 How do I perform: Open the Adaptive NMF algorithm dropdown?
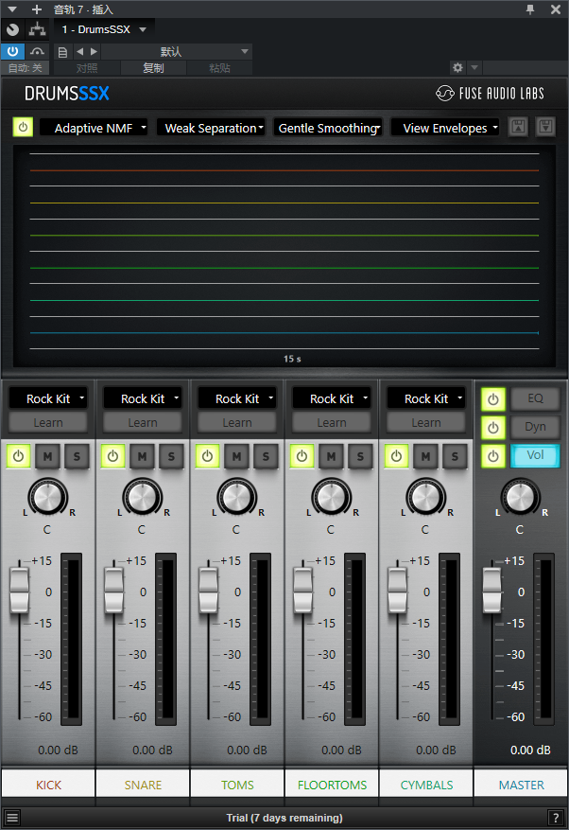click(95, 128)
